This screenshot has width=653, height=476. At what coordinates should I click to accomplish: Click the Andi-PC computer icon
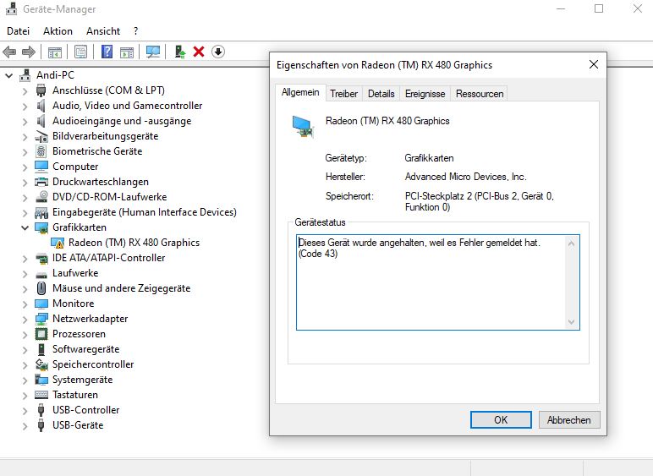coord(25,75)
